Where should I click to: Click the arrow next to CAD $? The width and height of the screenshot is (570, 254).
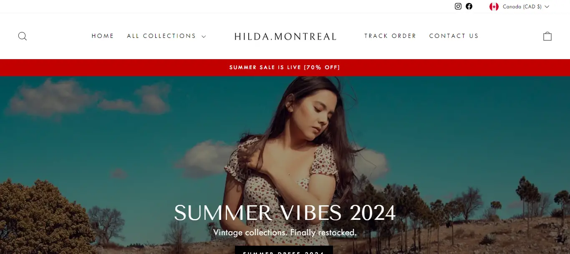click(547, 7)
